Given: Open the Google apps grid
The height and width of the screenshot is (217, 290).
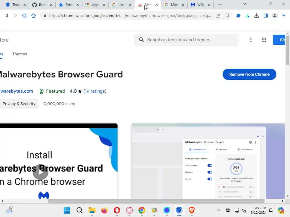Looking at the screenshot, I should tap(264, 40).
